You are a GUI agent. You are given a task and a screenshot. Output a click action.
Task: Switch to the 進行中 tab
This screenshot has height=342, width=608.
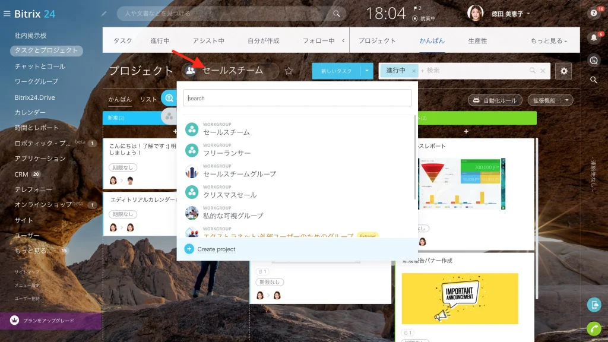tap(160, 41)
